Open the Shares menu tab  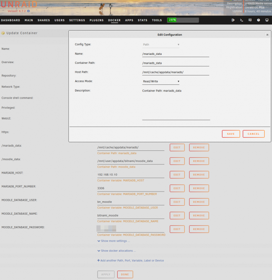44,20
